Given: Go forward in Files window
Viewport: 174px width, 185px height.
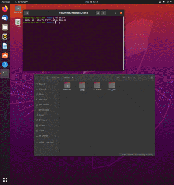Looking at the screenshot, I should 42,77.
